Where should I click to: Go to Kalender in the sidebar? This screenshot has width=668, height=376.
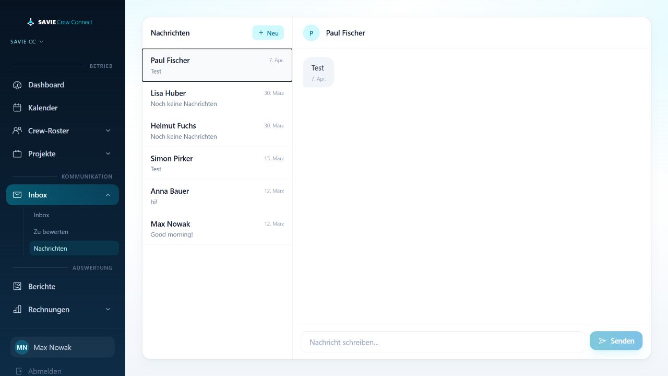tap(63, 108)
